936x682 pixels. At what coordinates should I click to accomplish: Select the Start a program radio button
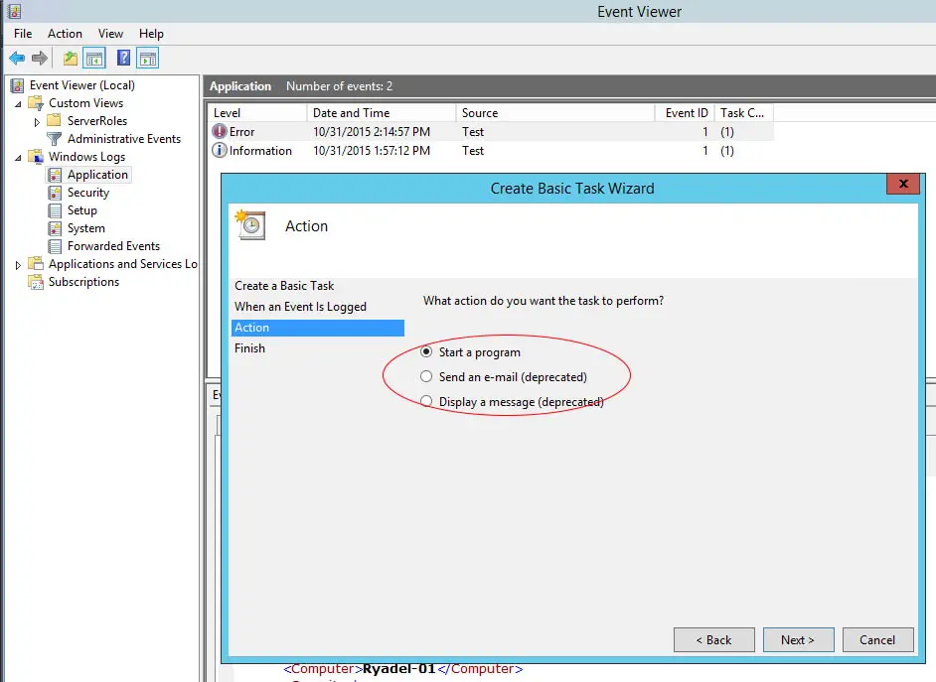click(426, 351)
